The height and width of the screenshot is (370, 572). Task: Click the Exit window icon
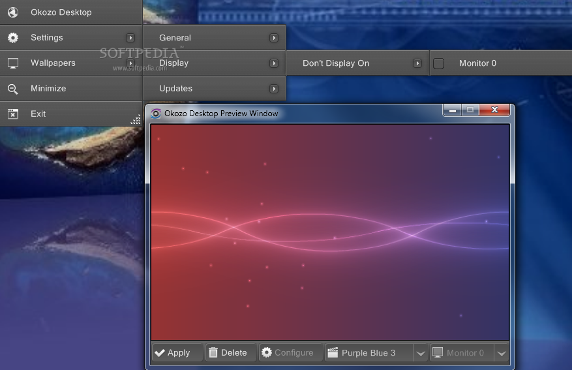(x=13, y=114)
